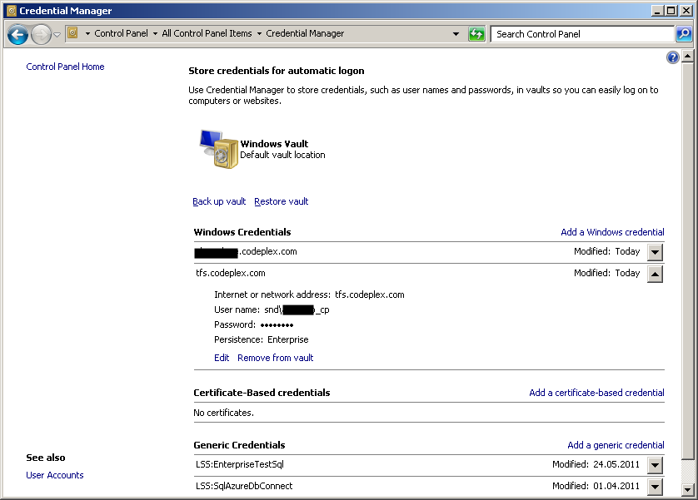The height and width of the screenshot is (500, 698).
Task: Click Remove from vault for tfs.codeplex.com
Action: tap(275, 358)
